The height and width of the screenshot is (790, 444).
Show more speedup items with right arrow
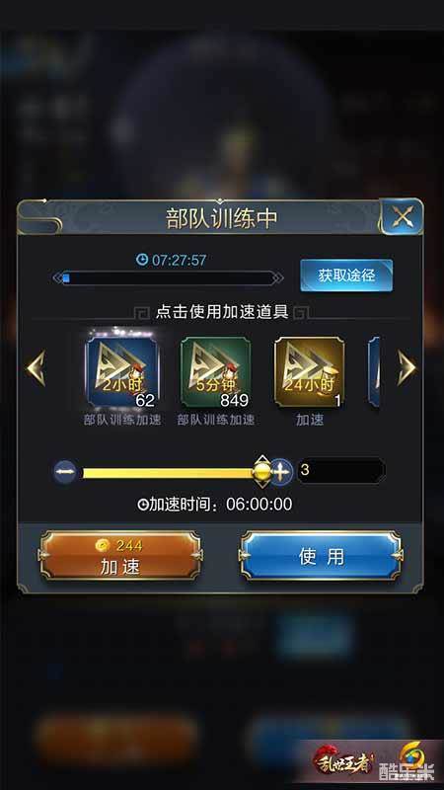pos(407,368)
